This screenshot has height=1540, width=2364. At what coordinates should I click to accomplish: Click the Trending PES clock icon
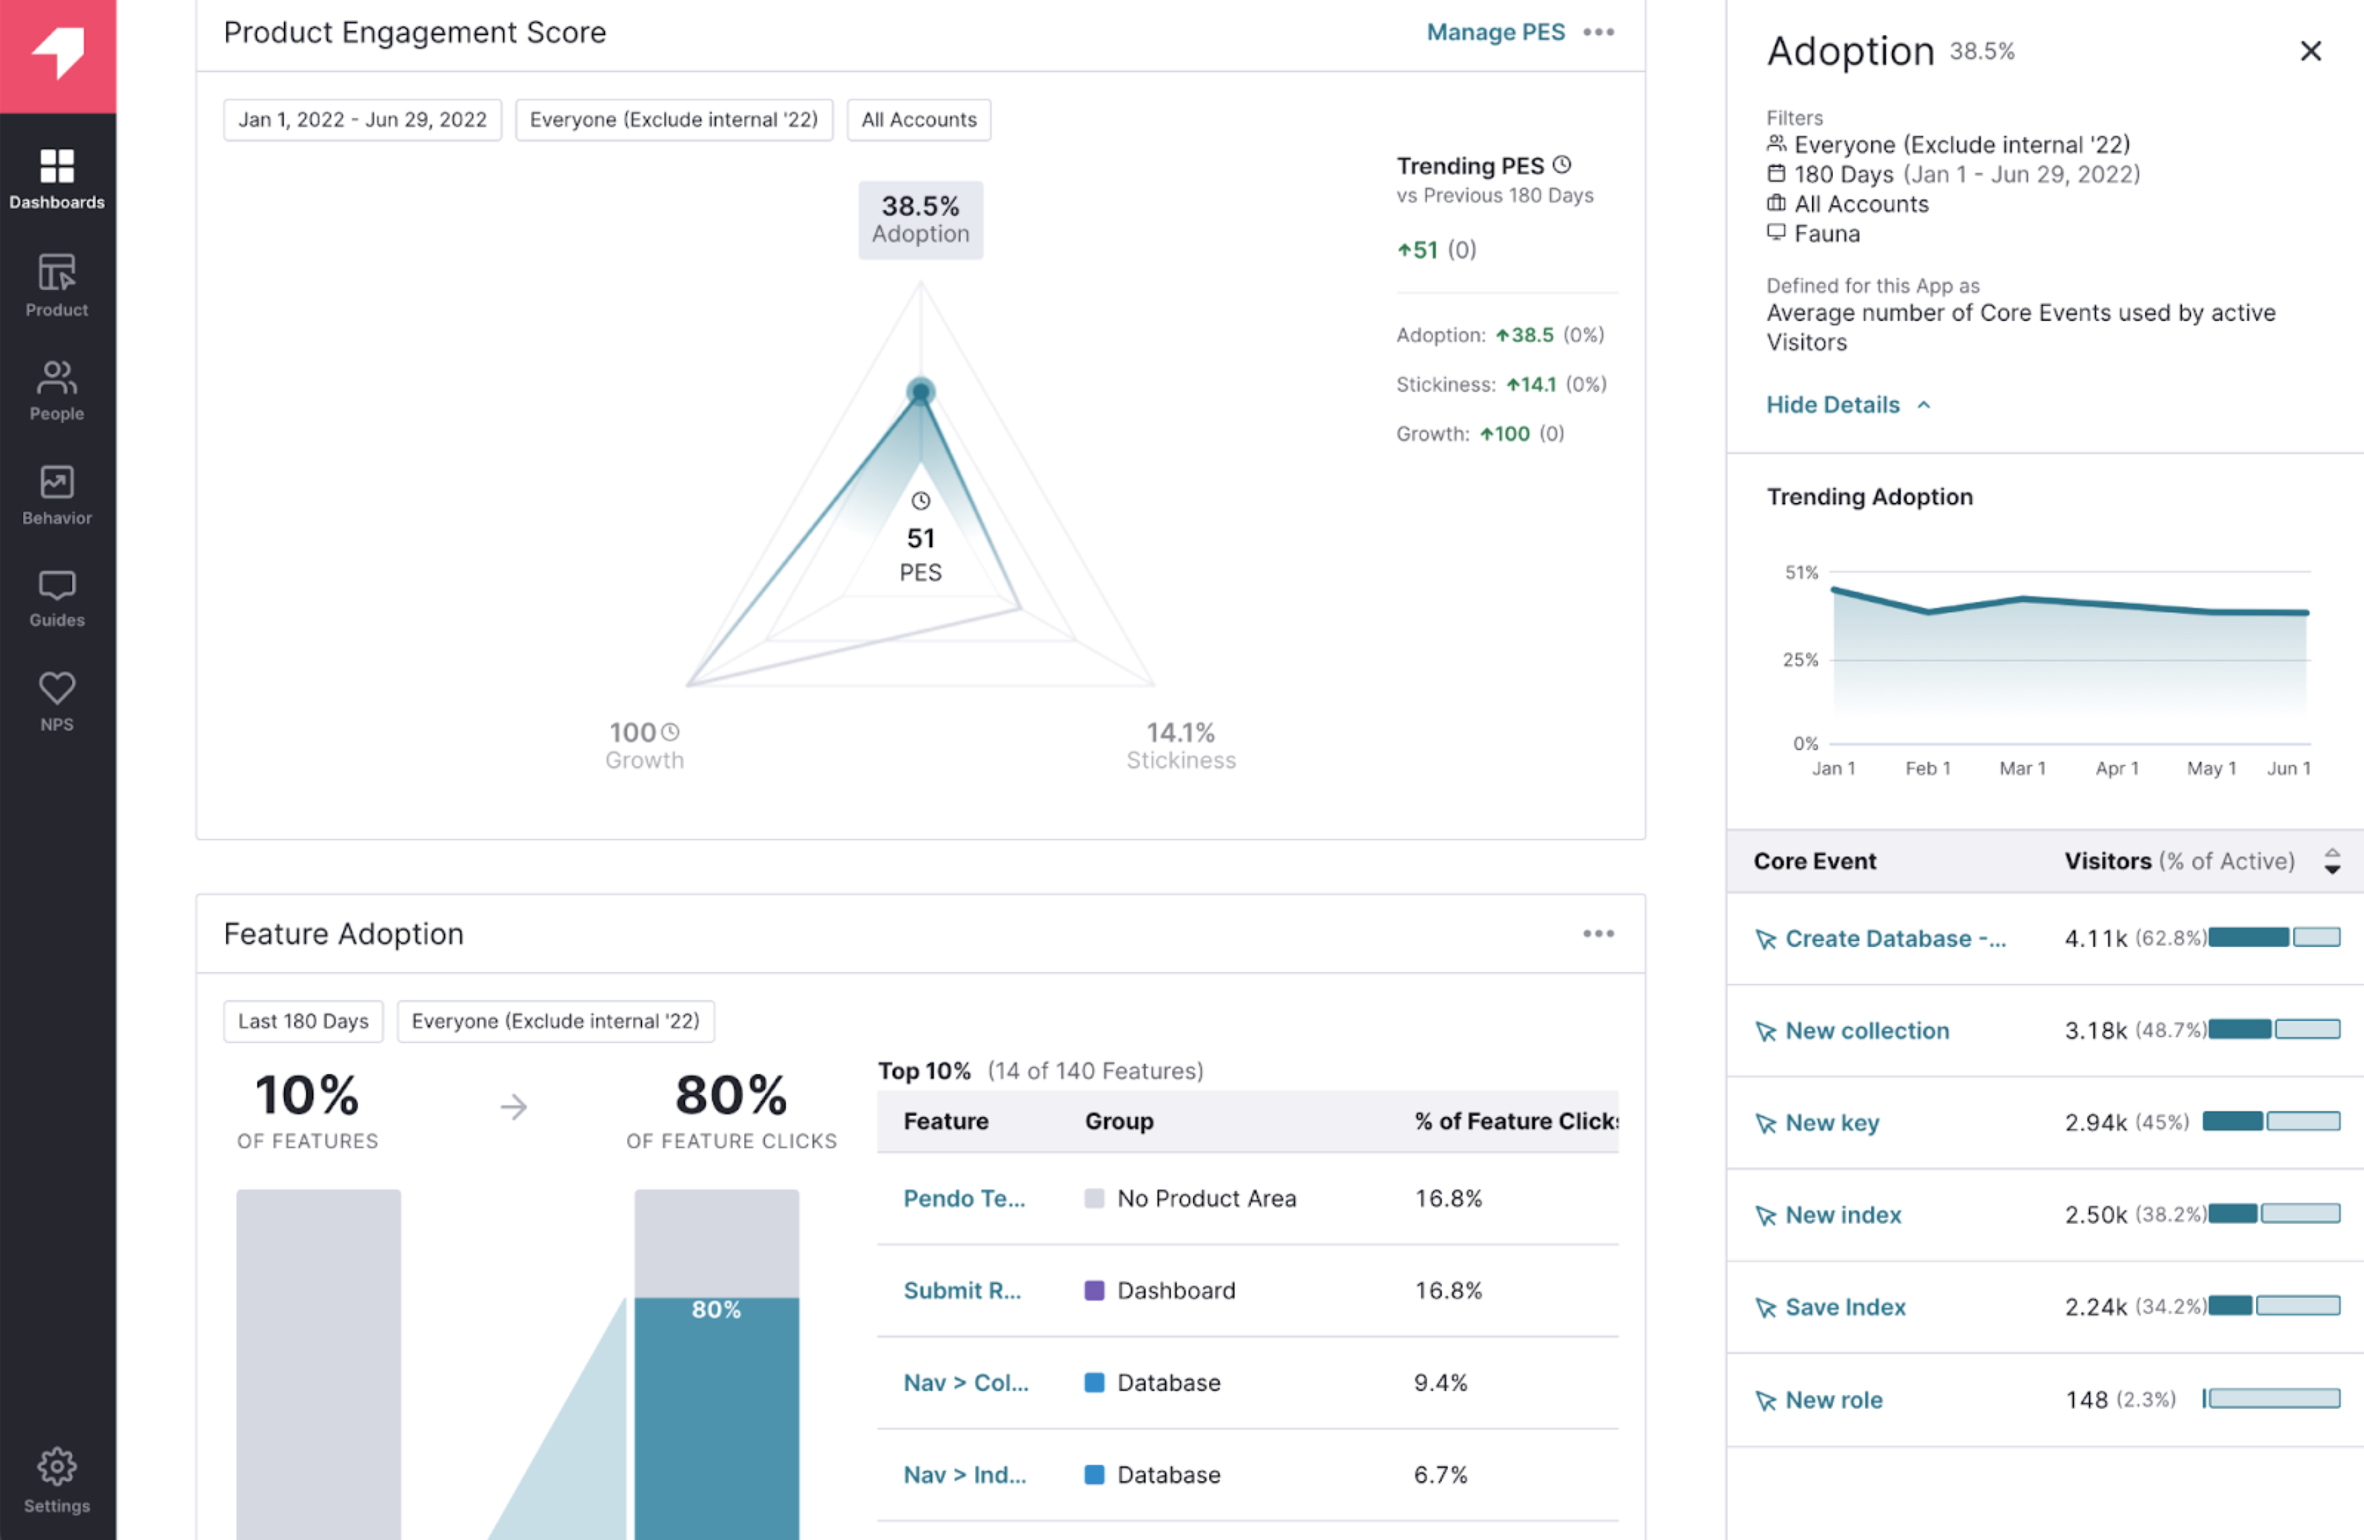[x=1562, y=165]
